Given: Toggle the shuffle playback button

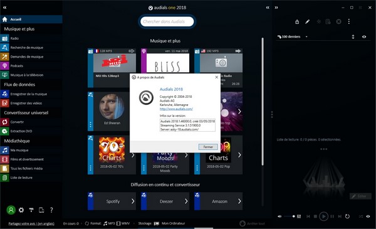Looking at the screenshot, I should (361, 216).
